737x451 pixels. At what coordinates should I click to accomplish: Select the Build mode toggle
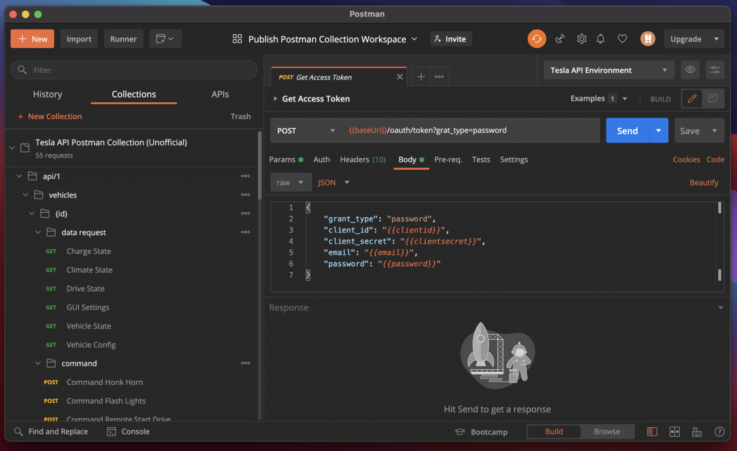[x=554, y=432]
